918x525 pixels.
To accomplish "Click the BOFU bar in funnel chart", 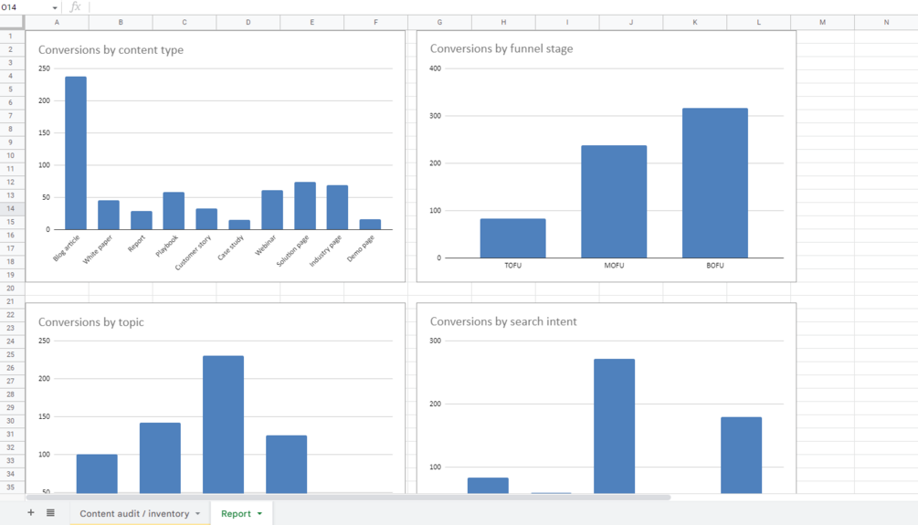I will (x=715, y=183).
